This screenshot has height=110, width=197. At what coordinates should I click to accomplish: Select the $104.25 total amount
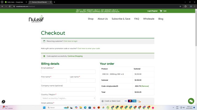click(138, 92)
